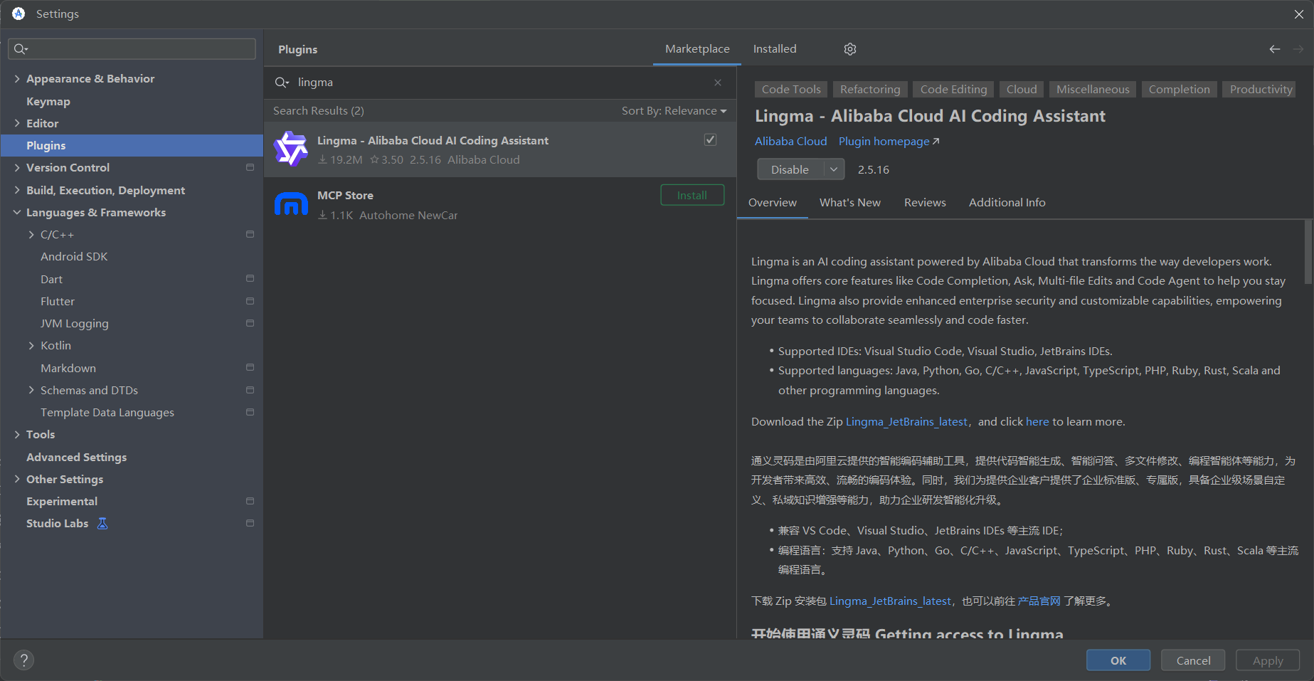Click the Code Tools tag
Screen dimensions: 1314x681
[x=791, y=90]
